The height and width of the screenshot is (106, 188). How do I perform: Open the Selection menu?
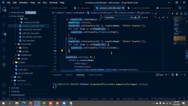[x=23, y=3]
